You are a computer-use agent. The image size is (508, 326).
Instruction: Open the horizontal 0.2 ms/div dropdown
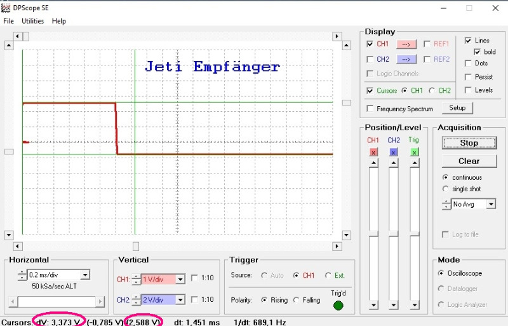pyautogui.click(x=85, y=275)
